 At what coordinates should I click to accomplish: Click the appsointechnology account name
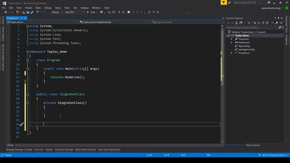[x=271, y=8]
